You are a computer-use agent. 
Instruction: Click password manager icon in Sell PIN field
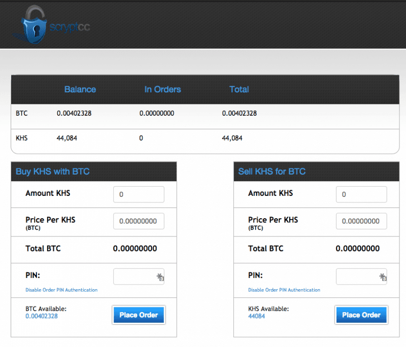(383, 277)
